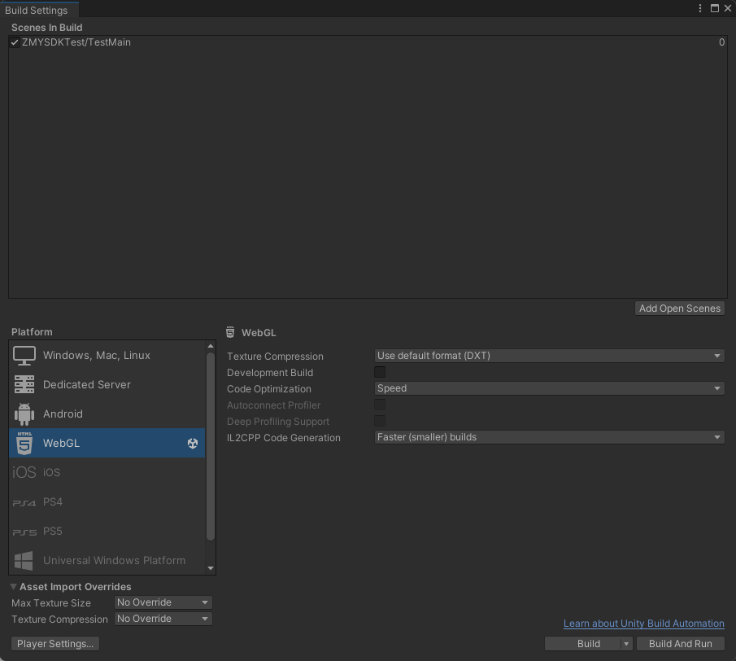Click the platform list scroll down arrow
The image size is (736, 661).
pos(211,568)
